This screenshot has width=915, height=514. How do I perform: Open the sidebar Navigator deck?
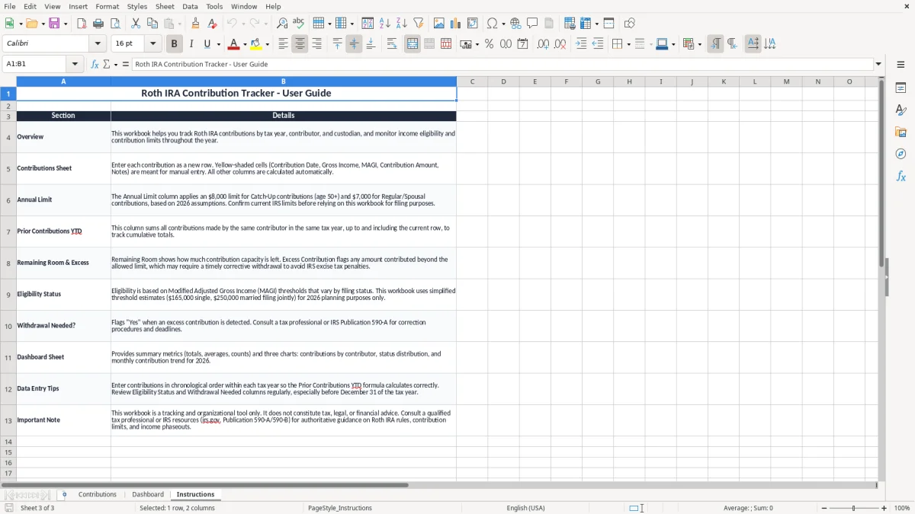click(x=901, y=155)
